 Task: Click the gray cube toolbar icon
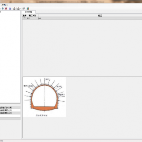pos(23,9)
